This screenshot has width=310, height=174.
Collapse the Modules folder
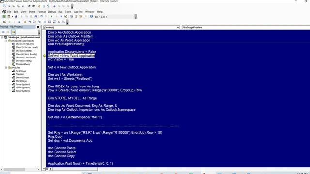[6, 68]
